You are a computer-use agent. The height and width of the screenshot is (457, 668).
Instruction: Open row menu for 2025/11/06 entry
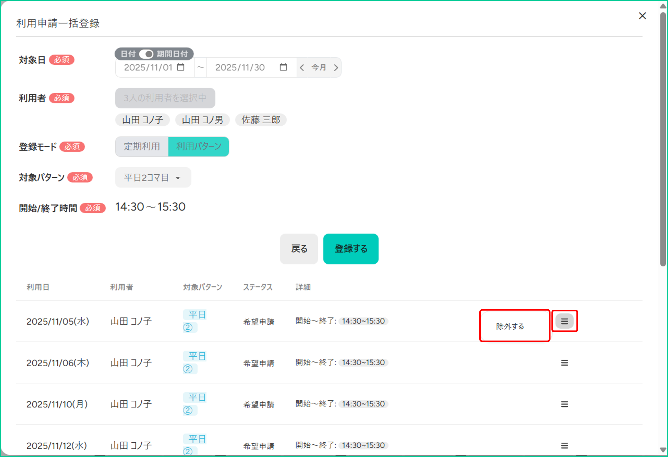(x=564, y=363)
